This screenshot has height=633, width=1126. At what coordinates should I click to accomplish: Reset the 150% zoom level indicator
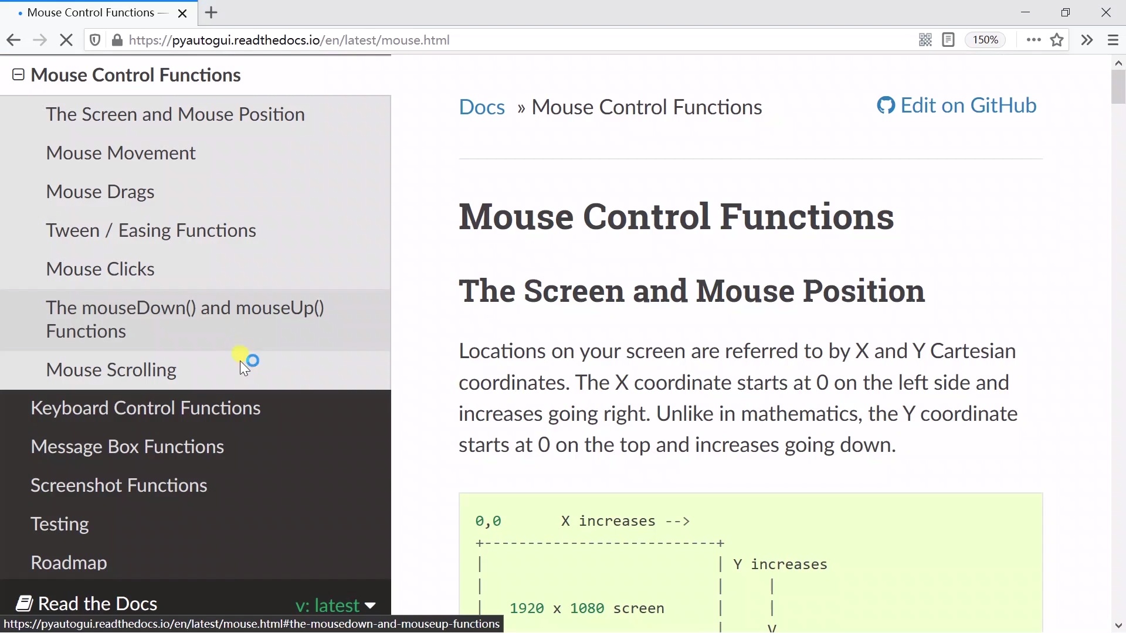coord(986,40)
